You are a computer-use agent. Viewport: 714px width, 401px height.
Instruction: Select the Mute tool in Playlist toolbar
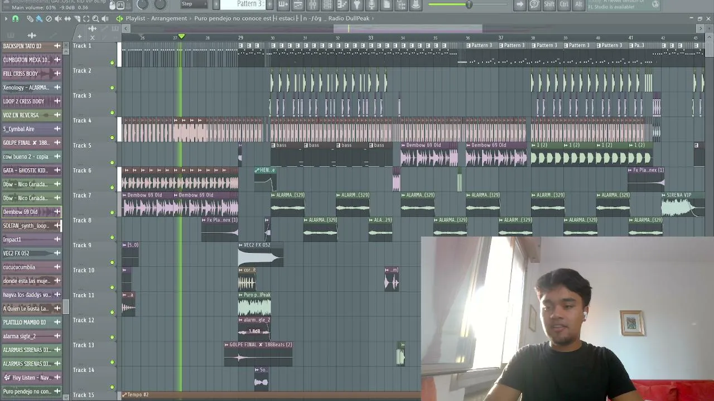[x=58, y=18]
